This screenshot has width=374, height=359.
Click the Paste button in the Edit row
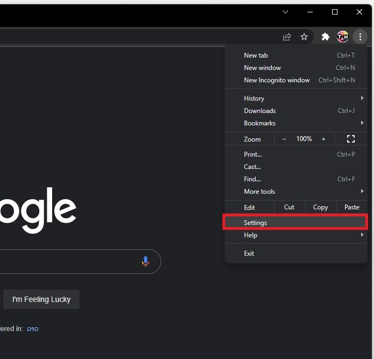pos(352,207)
